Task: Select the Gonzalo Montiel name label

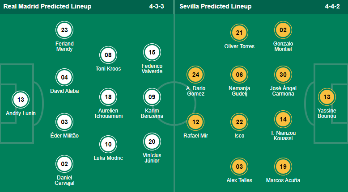Action: point(283,46)
